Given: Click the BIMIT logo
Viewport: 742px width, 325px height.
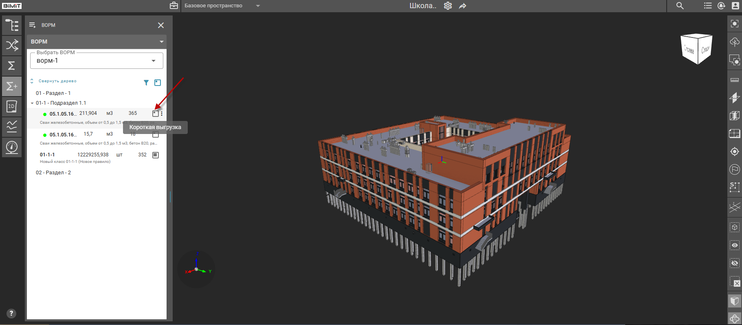Looking at the screenshot, I should pos(12,6).
